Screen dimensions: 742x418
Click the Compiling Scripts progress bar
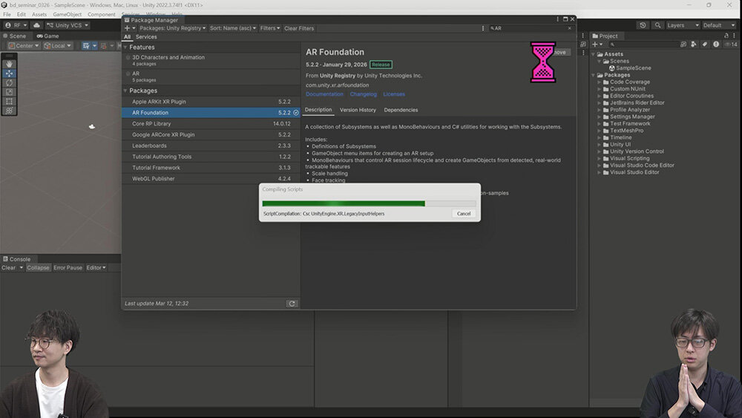(369, 203)
